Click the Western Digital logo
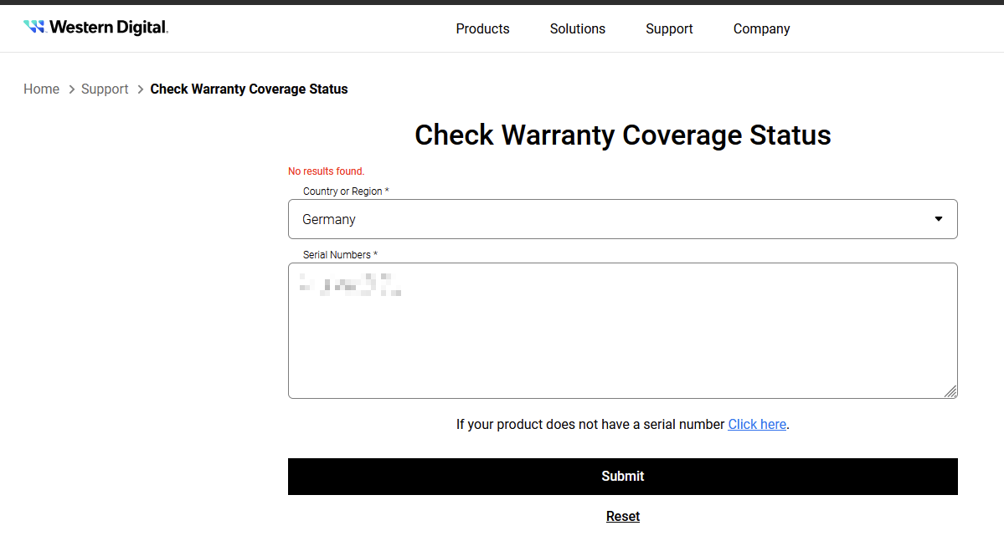 pyautogui.click(x=96, y=27)
